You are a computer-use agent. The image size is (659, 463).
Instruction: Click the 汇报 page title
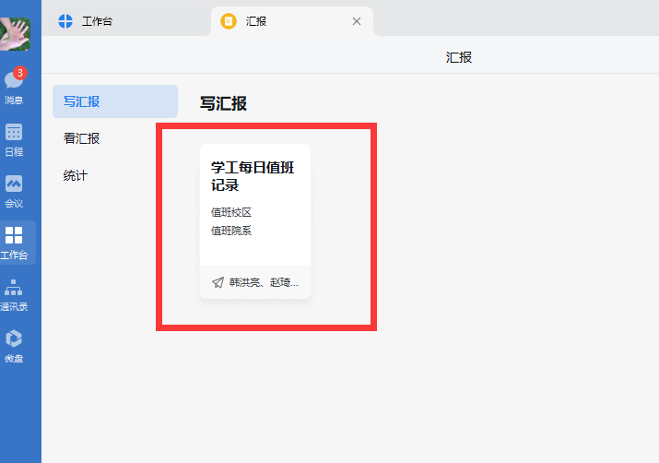tap(459, 57)
